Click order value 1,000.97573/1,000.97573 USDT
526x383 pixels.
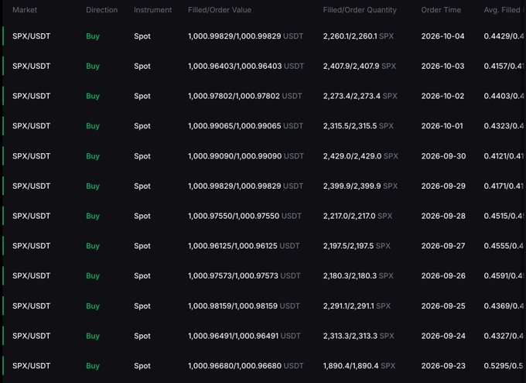click(244, 275)
